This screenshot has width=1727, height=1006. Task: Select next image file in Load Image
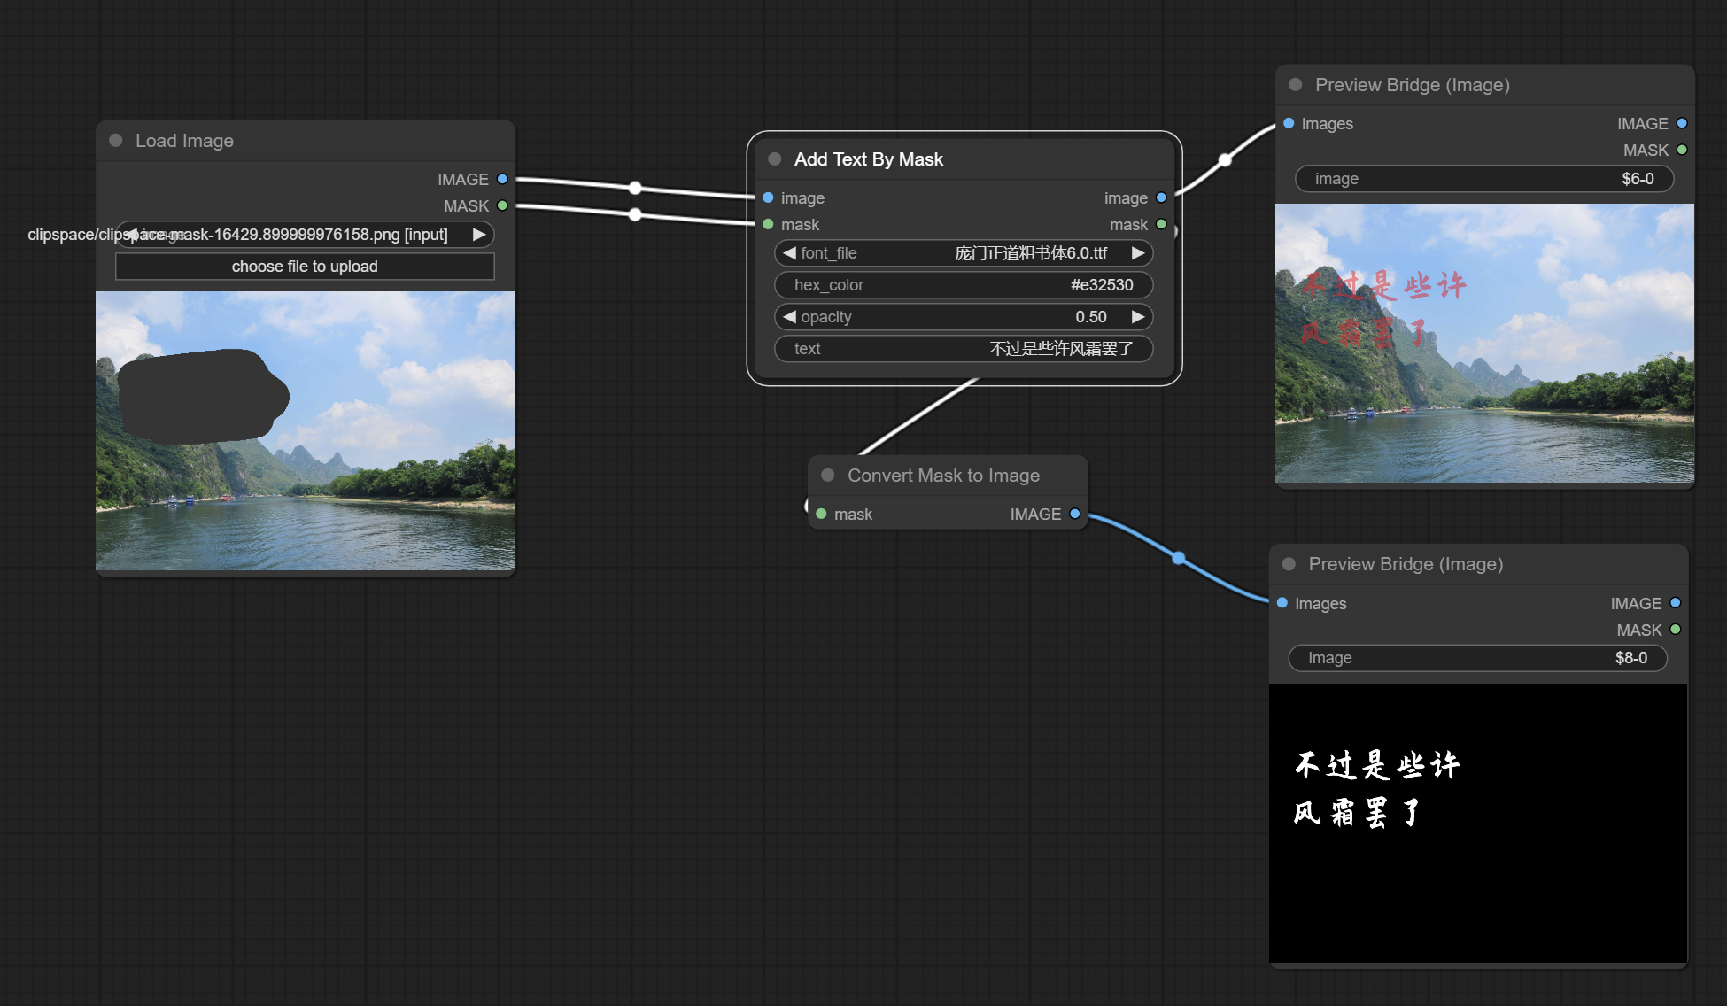click(x=479, y=235)
